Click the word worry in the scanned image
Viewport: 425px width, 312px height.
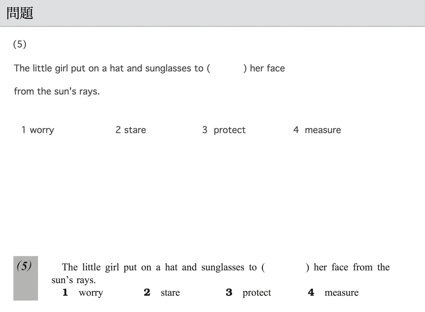[91, 293]
